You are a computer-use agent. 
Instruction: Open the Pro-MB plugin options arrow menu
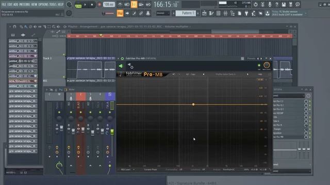coord(118,59)
